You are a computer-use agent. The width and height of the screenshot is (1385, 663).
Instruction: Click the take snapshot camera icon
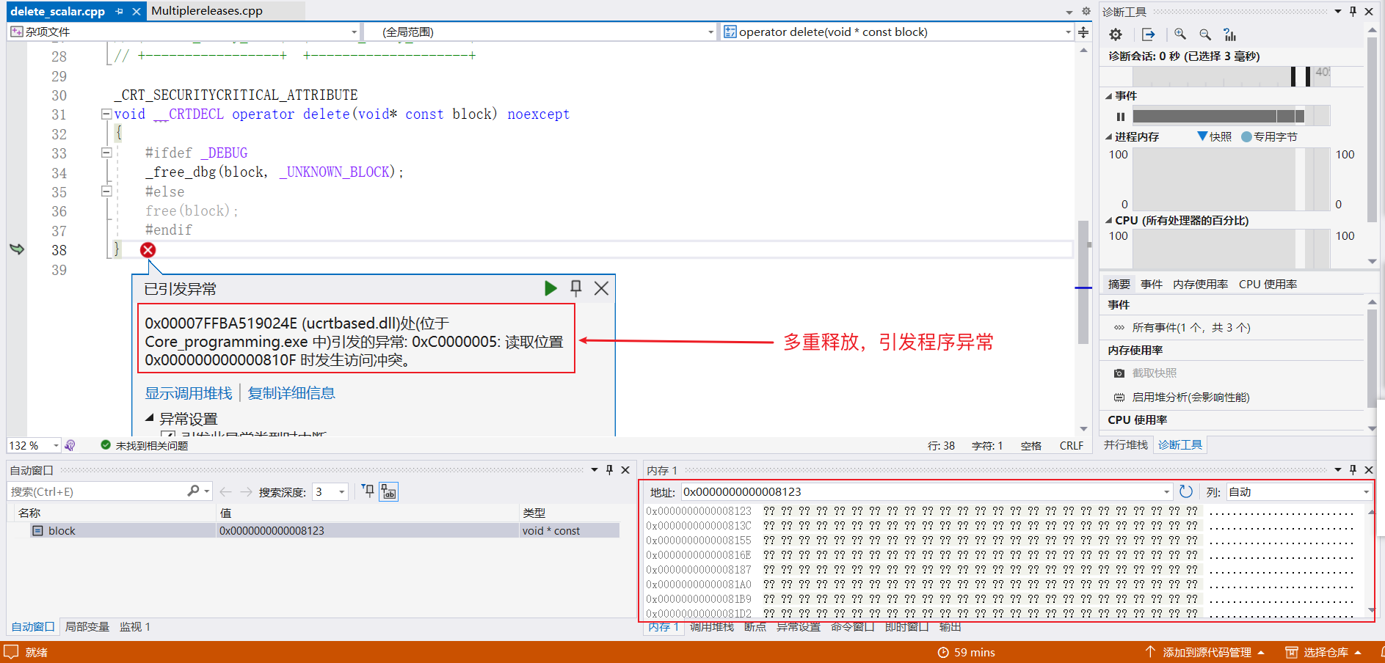(x=1119, y=373)
